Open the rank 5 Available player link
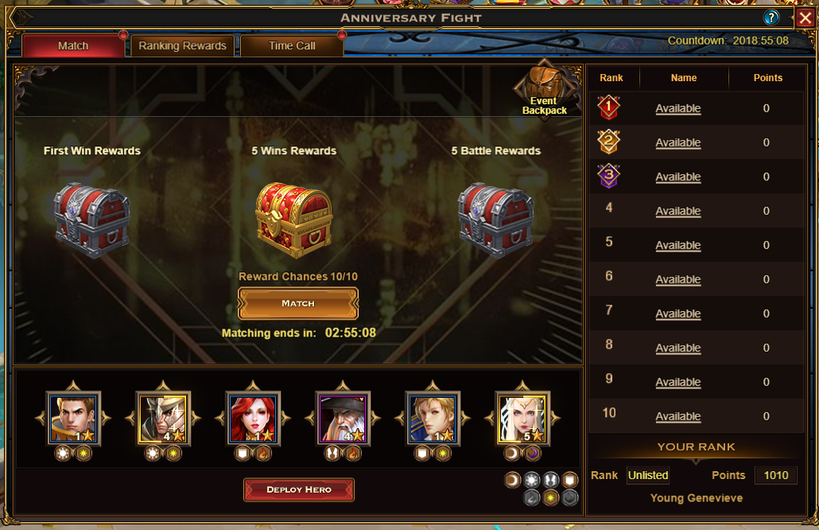819x530 pixels. (x=678, y=246)
